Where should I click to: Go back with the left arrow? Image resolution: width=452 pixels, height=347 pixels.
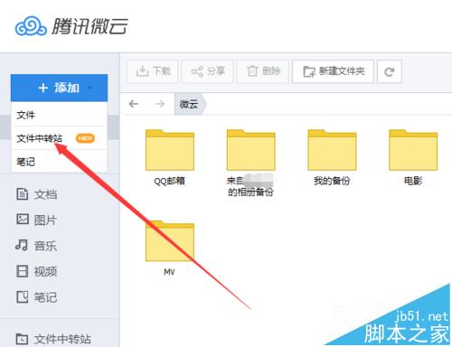pyautogui.click(x=134, y=104)
